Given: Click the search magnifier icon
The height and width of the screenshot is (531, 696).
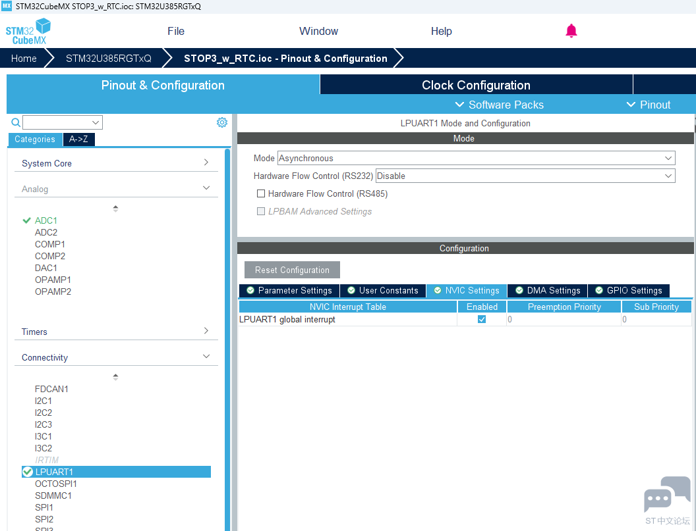Looking at the screenshot, I should 16,122.
